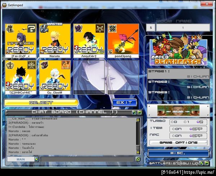Click player name ˜[Ç]HΦCo!4tE˜
Screen dimensions: 216x176
[21, 93]
